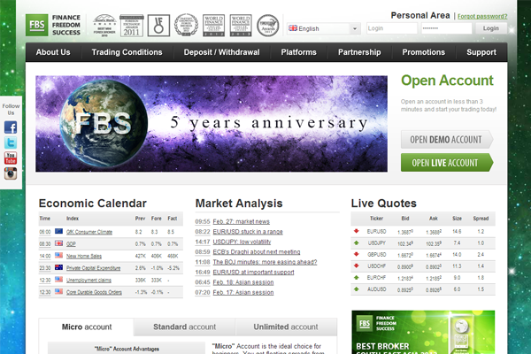The height and width of the screenshot is (354, 531).
Task: Click the laurel wreath award badge
Action: pos(186,25)
